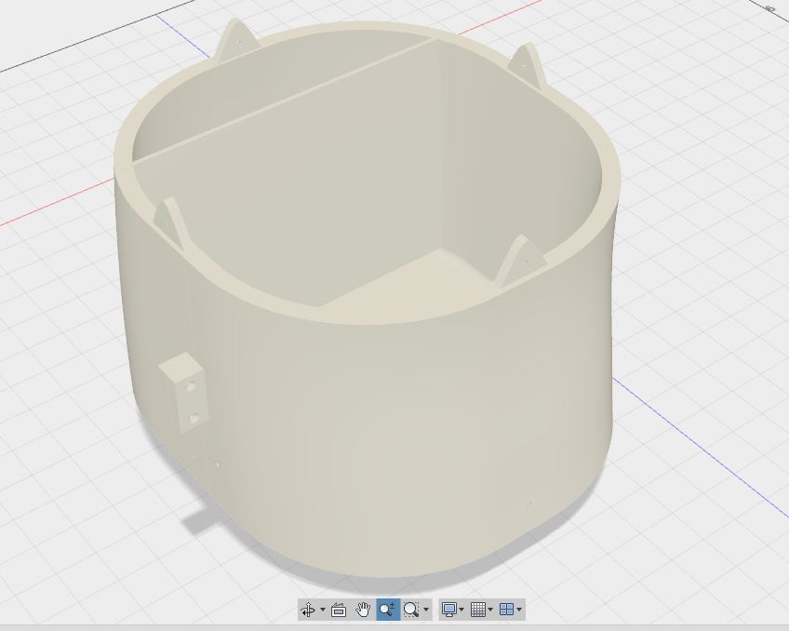Open Grid and Snaps icon

[478, 610]
